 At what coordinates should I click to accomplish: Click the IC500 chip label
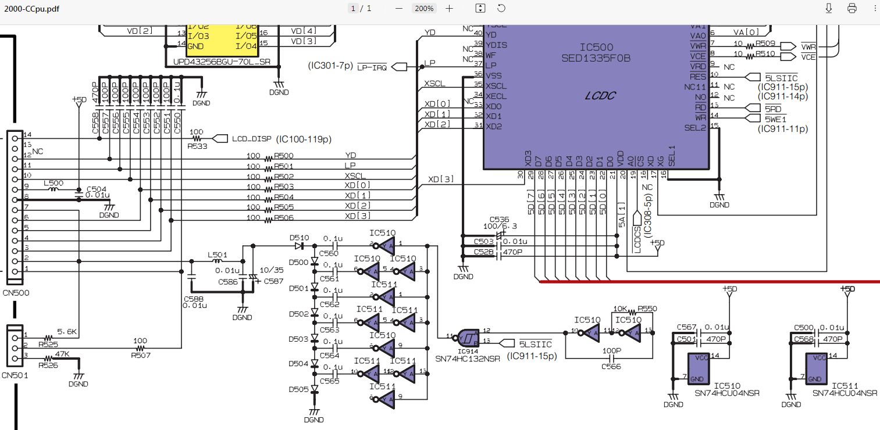(596, 46)
